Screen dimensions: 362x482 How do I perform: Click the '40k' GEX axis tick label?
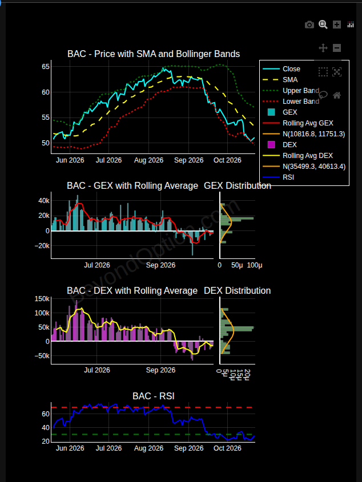[x=44, y=200]
